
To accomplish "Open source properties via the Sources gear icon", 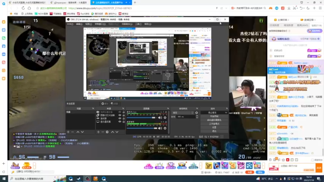I will coord(107,132).
